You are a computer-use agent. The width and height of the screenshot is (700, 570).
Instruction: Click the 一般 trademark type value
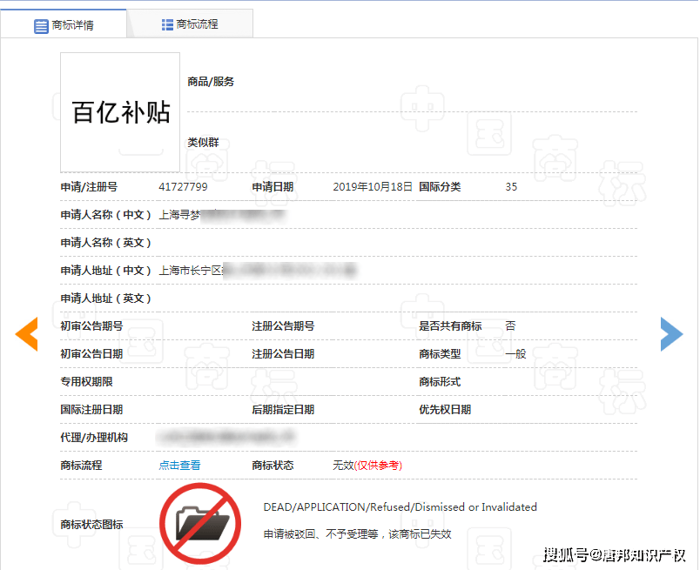(515, 354)
